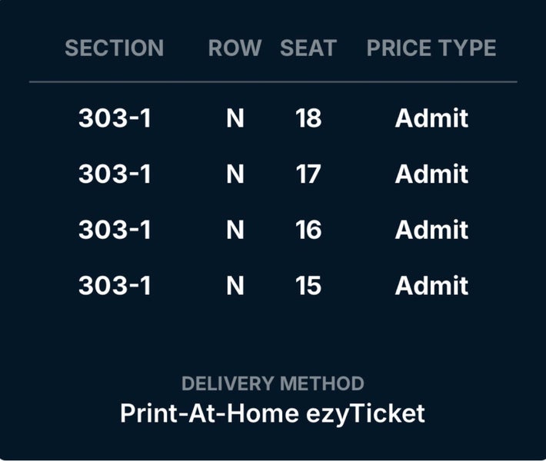Select seat number 17

(x=308, y=174)
